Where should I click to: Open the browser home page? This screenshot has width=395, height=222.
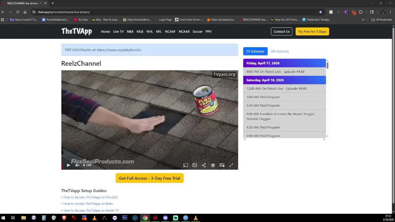pyautogui.click(x=25, y=12)
